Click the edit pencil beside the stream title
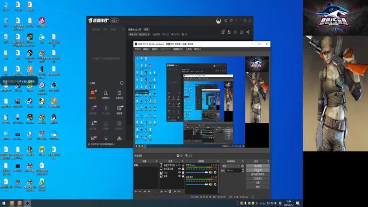Screen dimensions: 368x207 (x=149, y=34)
